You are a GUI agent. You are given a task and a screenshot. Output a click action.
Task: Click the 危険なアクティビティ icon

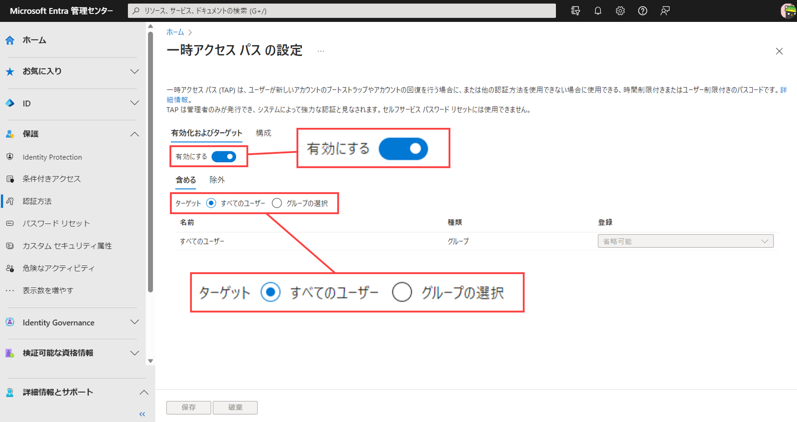(x=10, y=268)
